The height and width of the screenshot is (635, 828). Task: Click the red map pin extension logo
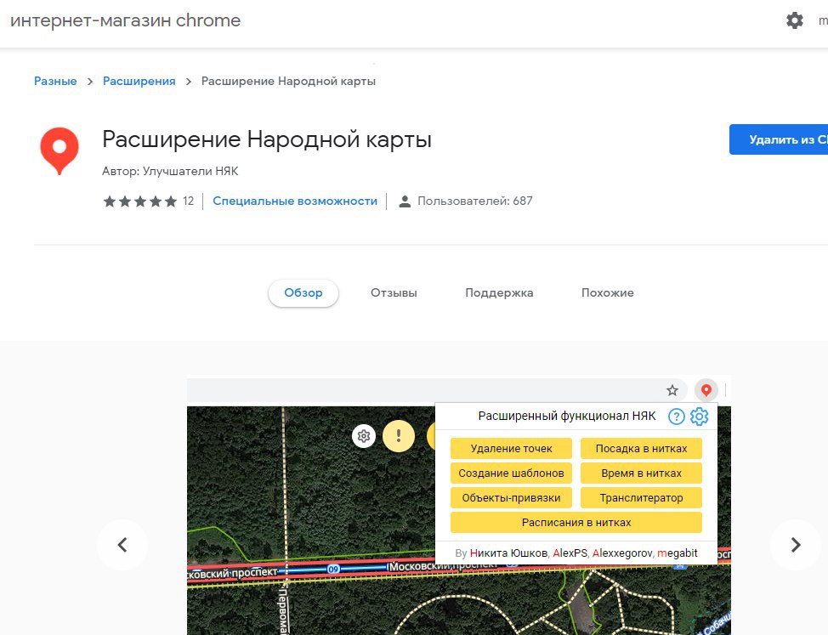(60, 151)
